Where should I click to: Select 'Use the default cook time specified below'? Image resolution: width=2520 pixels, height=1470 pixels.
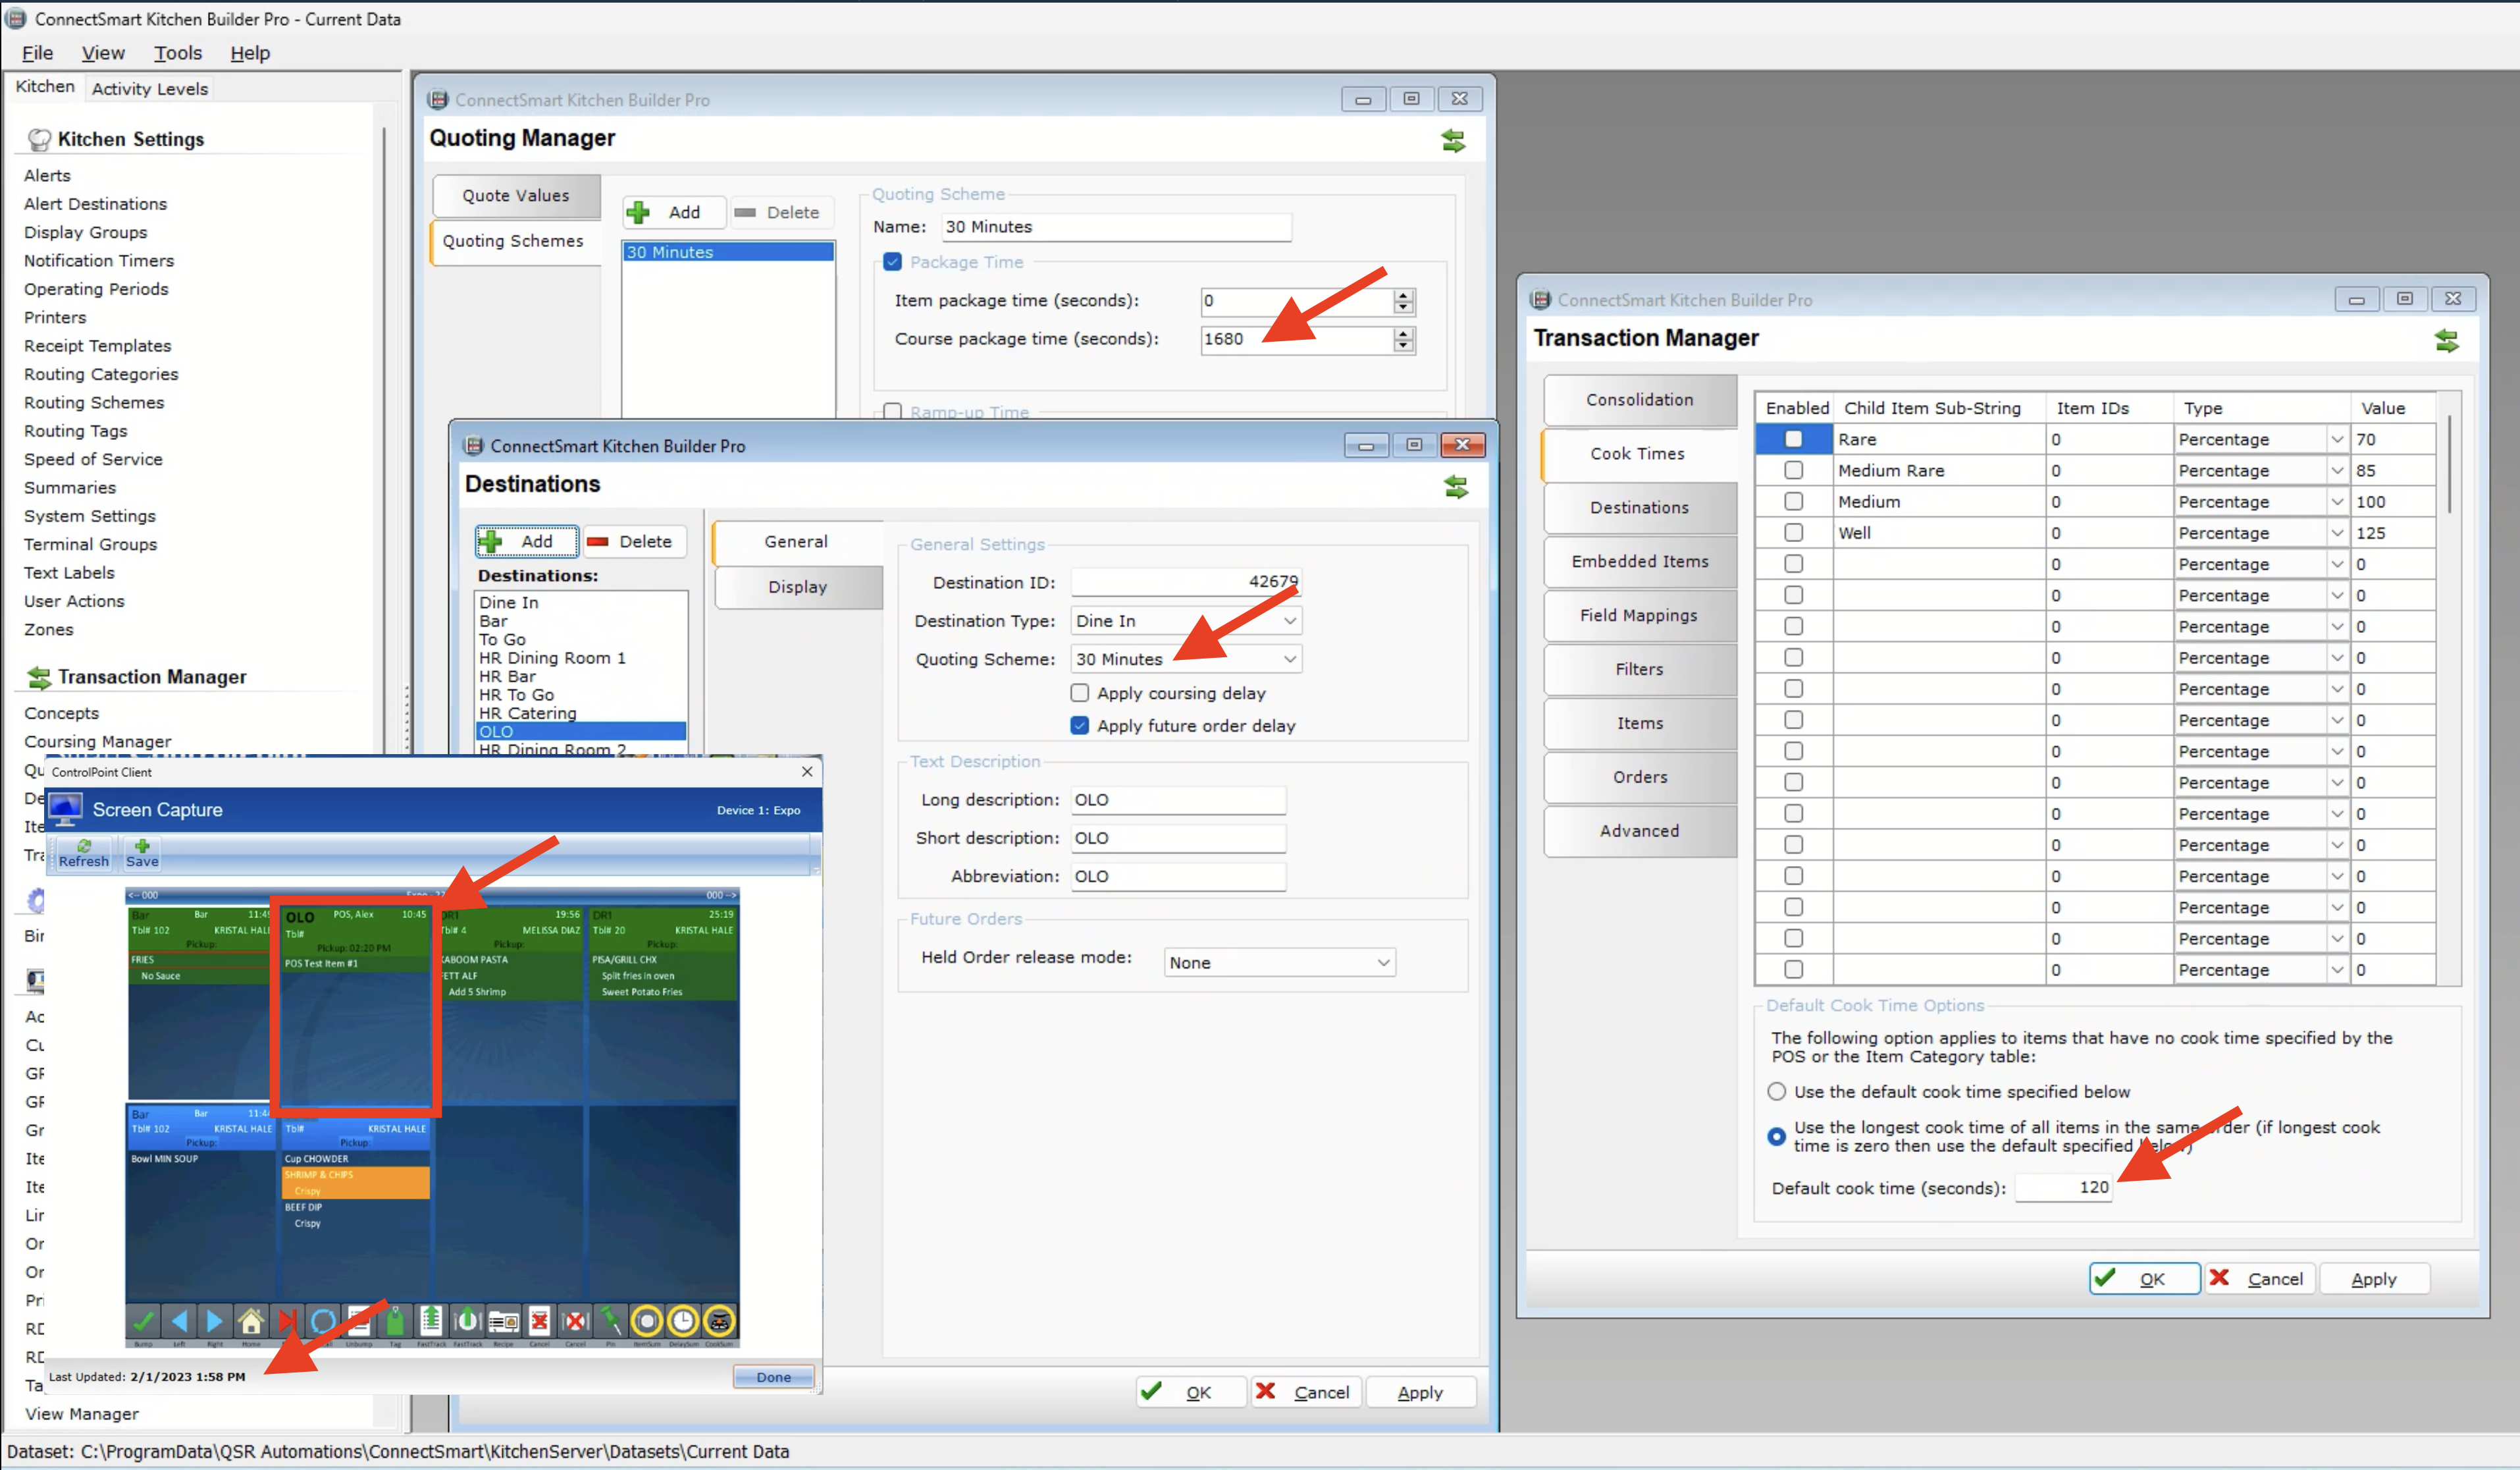(1777, 1091)
